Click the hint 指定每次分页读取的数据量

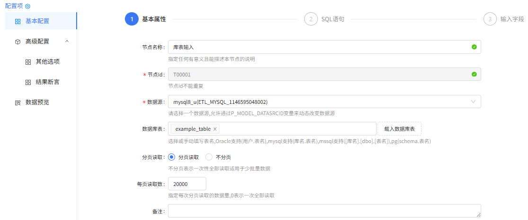point(221,196)
